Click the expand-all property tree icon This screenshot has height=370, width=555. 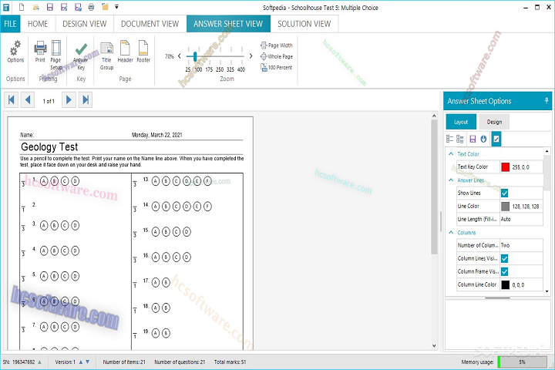[x=460, y=139]
